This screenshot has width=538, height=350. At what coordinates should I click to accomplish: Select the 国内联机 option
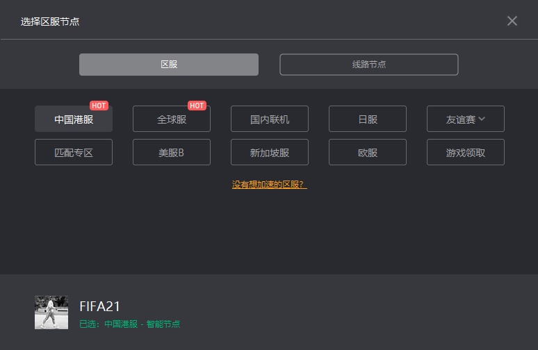[x=270, y=119]
